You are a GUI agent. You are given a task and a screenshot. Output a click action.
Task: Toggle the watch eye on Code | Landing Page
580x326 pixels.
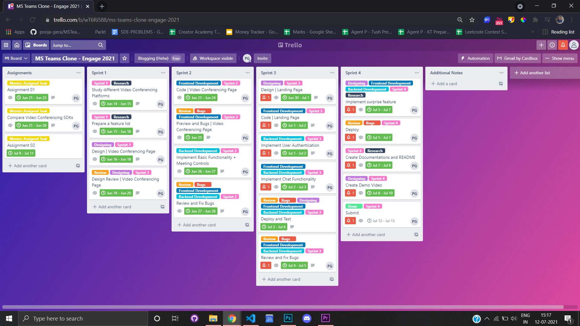[x=276, y=125]
